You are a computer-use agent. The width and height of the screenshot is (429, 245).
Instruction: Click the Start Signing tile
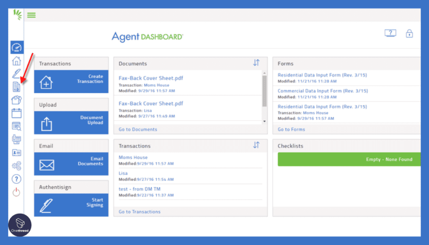(71, 205)
